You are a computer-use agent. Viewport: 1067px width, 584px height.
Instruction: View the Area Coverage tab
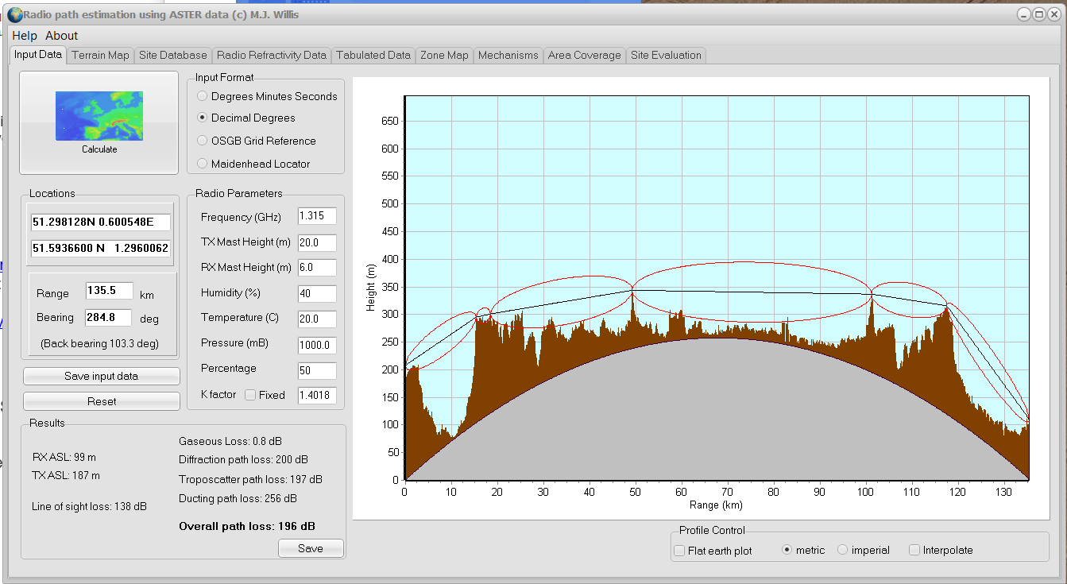point(584,55)
